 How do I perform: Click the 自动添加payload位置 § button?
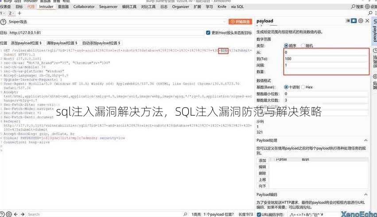(x=101, y=43)
